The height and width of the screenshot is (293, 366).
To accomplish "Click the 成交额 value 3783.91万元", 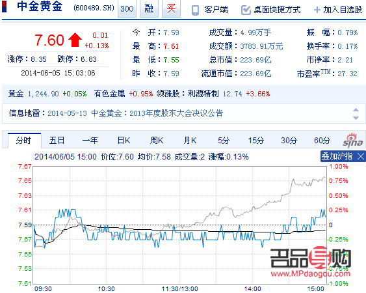I will click(x=261, y=46).
